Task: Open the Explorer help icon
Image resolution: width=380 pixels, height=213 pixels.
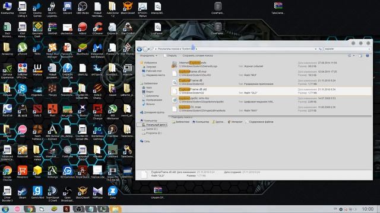Action: tap(368, 56)
